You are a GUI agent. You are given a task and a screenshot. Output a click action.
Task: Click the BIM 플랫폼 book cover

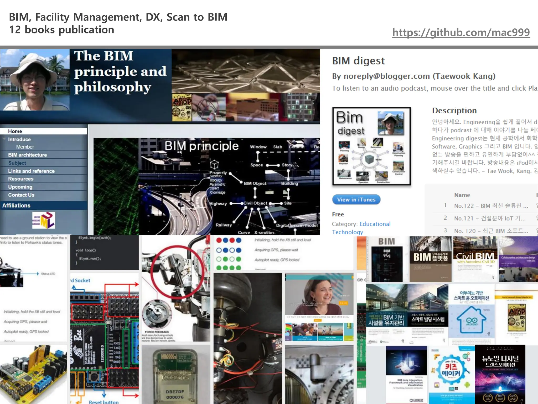click(x=430, y=259)
